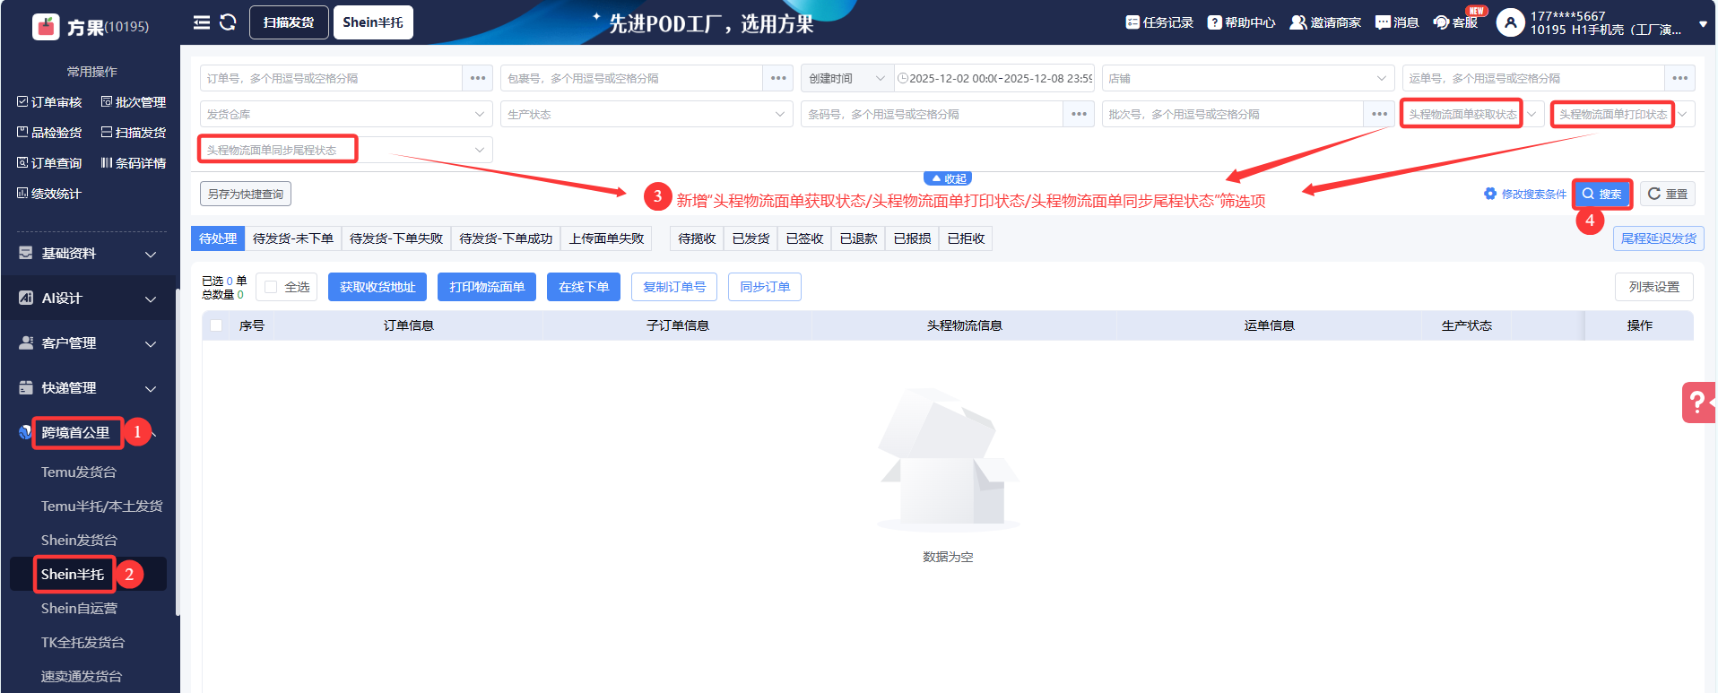Switch to 待处理 status tab

click(218, 238)
